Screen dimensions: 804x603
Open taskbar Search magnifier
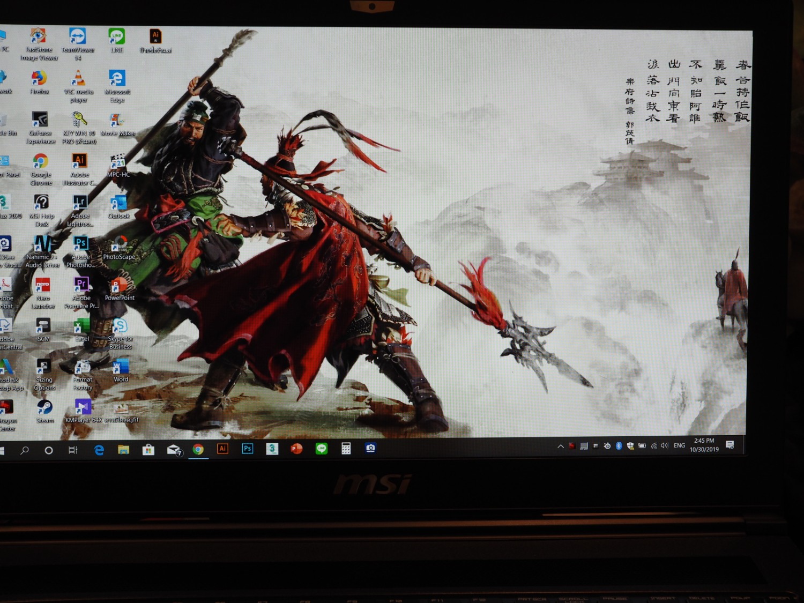(25, 450)
